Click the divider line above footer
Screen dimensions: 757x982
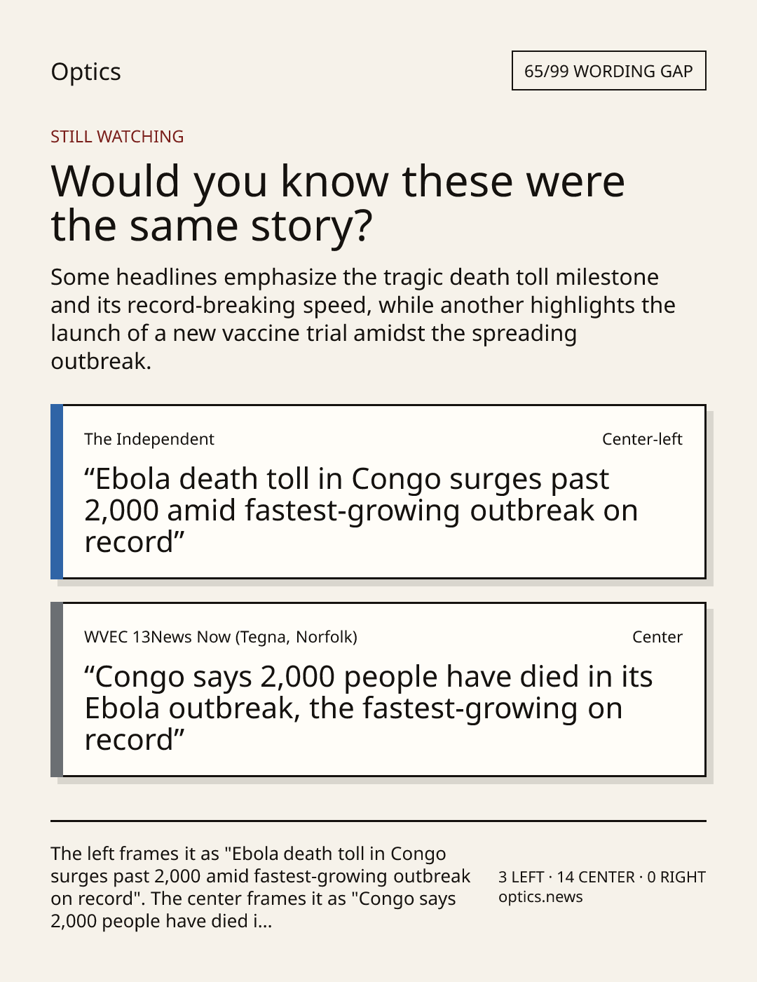(x=378, y=821)
